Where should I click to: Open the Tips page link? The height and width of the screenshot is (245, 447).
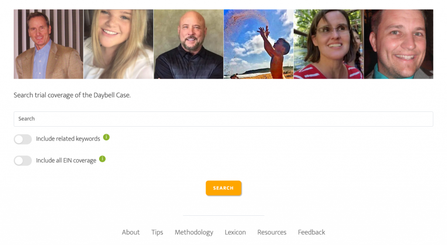pyautogui.click(x=157, y=232)
